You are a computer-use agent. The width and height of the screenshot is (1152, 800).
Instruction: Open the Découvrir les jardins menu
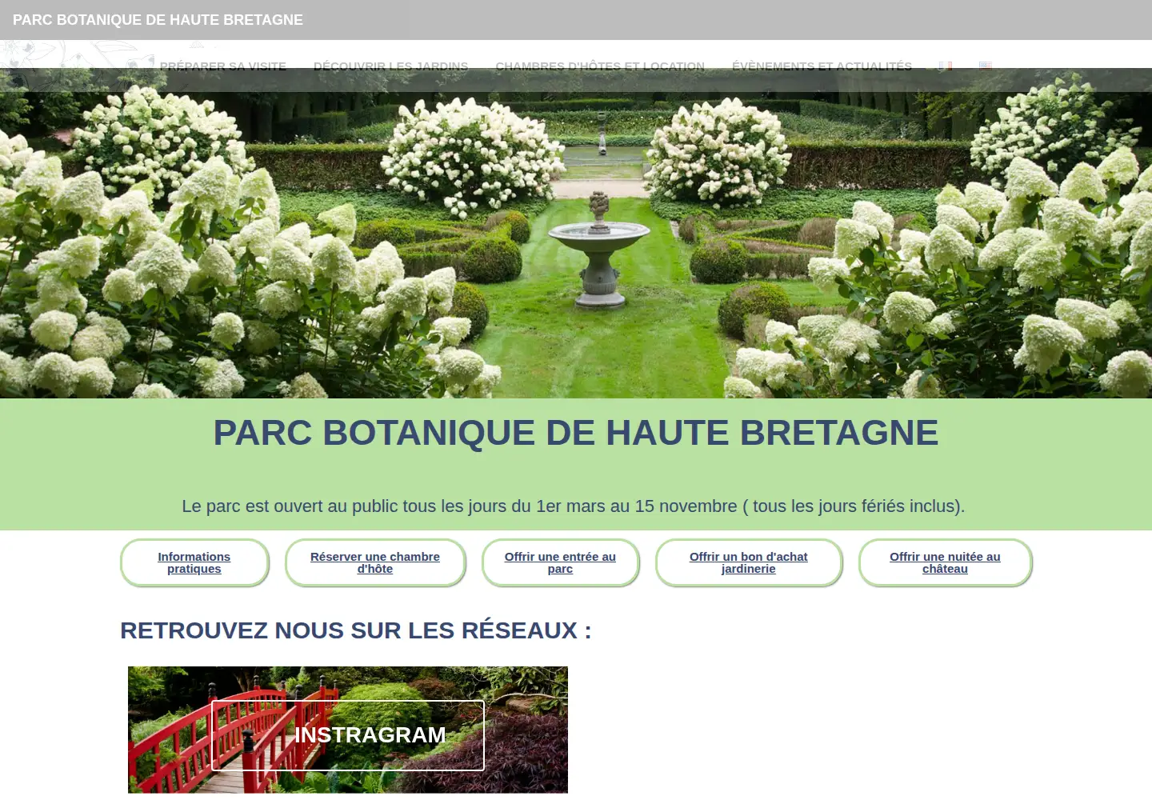click(391, 66)
